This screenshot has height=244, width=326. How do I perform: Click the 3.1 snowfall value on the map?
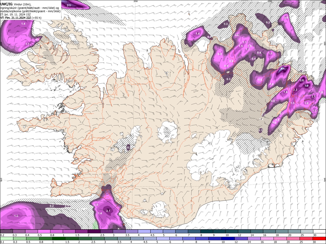coord(69,5)
